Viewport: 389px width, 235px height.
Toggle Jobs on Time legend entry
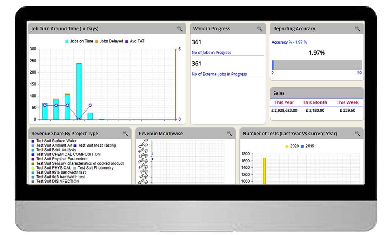point(79,41)
